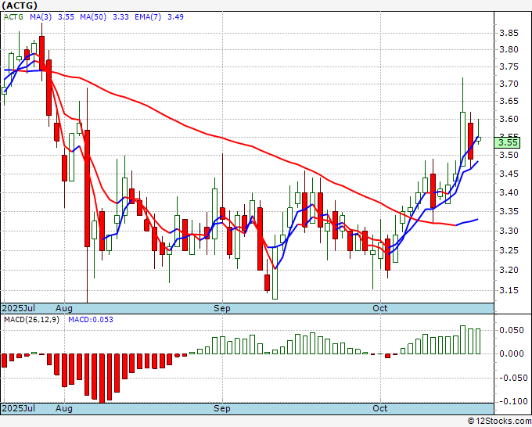Image resolution: width=532 pixels, height=427 pixels.
Task: Click the 3.35 price axis label
Action: coord(509,212)
